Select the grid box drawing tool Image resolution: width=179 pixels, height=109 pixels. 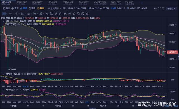(41, 14)
